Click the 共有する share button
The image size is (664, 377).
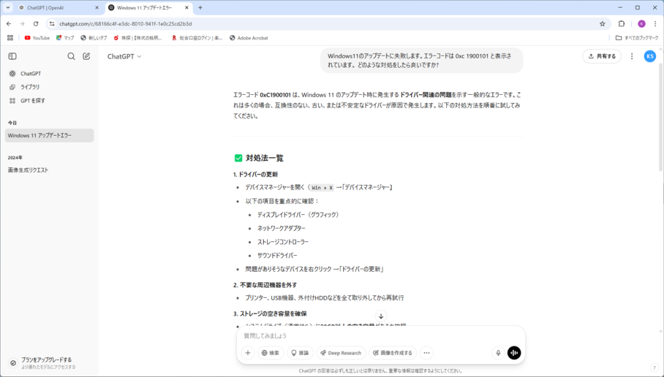(602, 56)
